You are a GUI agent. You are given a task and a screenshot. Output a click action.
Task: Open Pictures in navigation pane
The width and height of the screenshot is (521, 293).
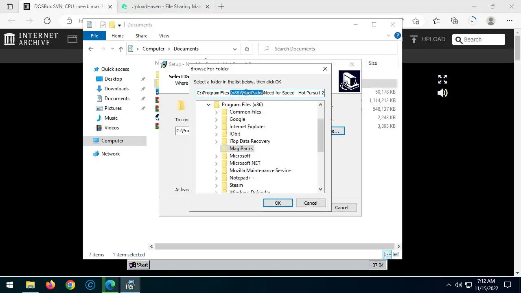click(x=113, y=108)
